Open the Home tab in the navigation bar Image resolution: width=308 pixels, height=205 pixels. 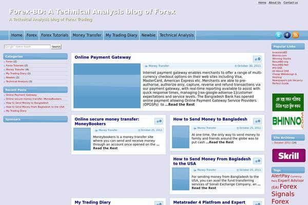tap(17, 35)
